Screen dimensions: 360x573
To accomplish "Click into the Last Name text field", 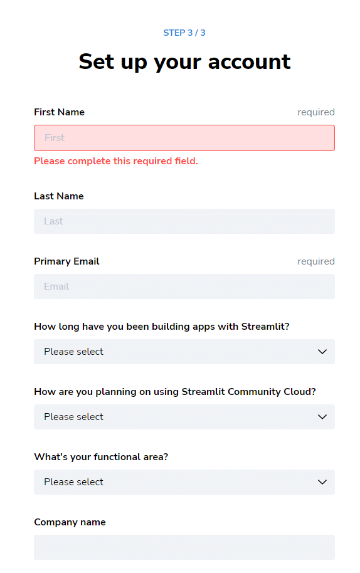I will click(184, 221).
